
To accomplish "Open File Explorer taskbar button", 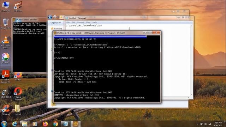I will 24,124.
